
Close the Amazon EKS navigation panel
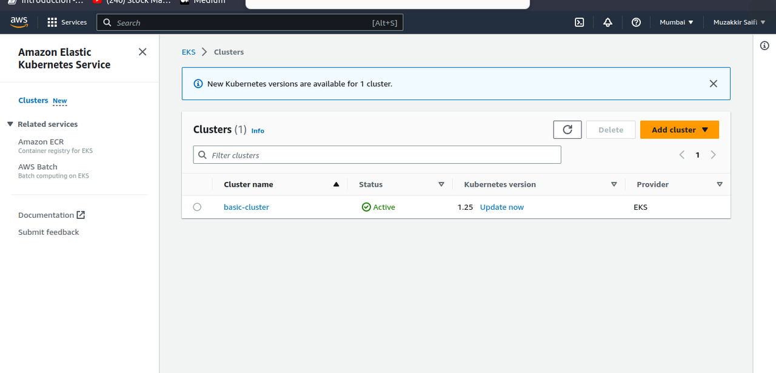(142, 52)
